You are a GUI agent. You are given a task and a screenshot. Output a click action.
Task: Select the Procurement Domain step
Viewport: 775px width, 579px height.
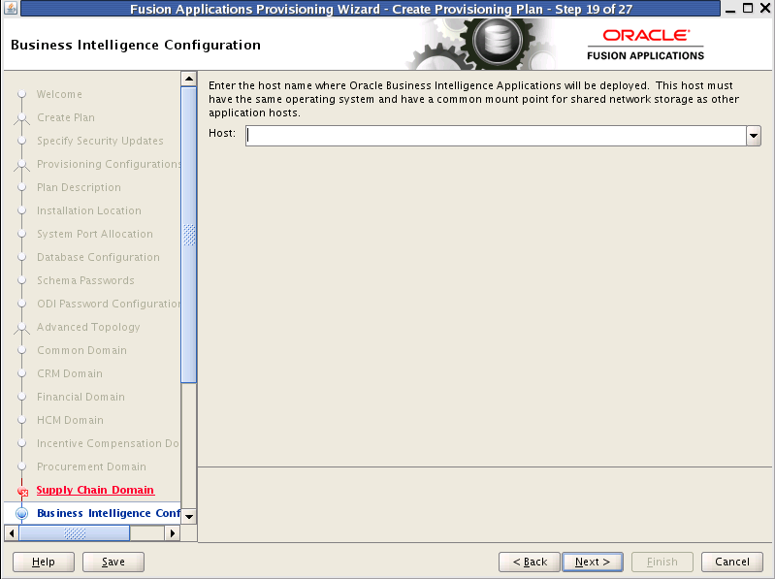coord(91,466)
